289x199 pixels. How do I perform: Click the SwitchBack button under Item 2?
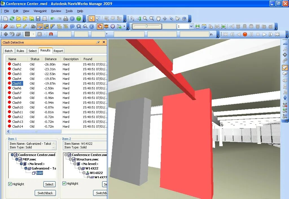tap(100, 193)
